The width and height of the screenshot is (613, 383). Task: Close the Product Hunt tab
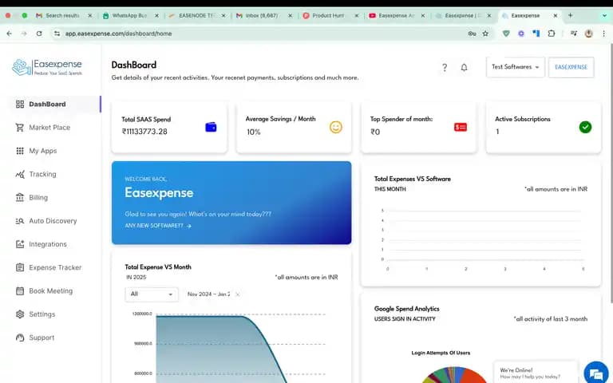tap(356, 16)
